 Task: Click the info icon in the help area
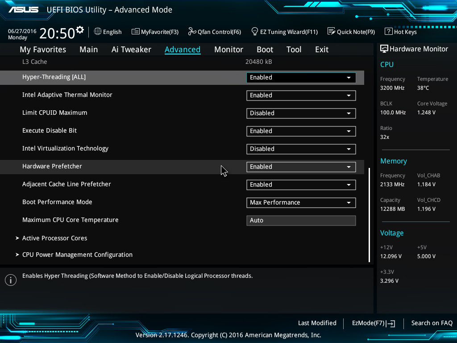[x=10, y=280]
